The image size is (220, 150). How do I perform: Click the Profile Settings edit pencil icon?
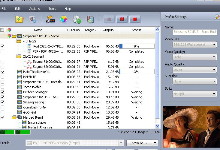pos(217,17)
